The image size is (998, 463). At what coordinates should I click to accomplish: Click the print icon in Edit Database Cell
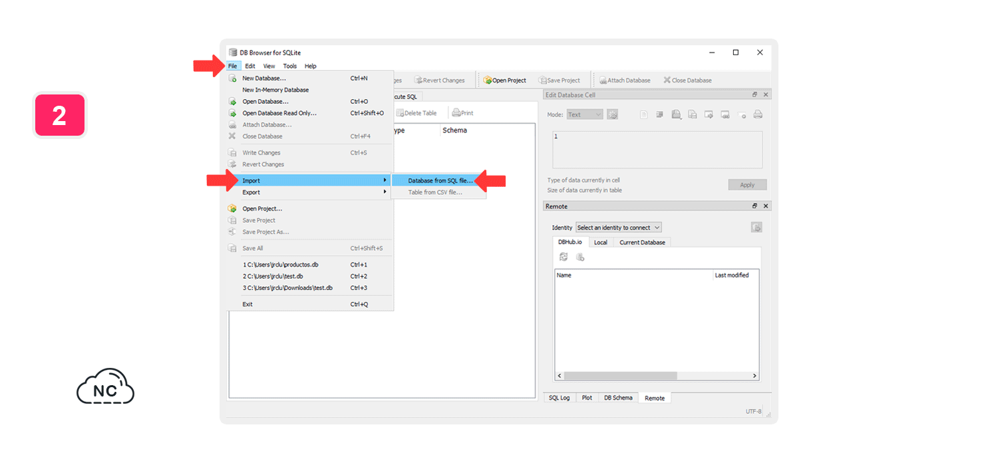pyautogui.click(x=758, y=114)
